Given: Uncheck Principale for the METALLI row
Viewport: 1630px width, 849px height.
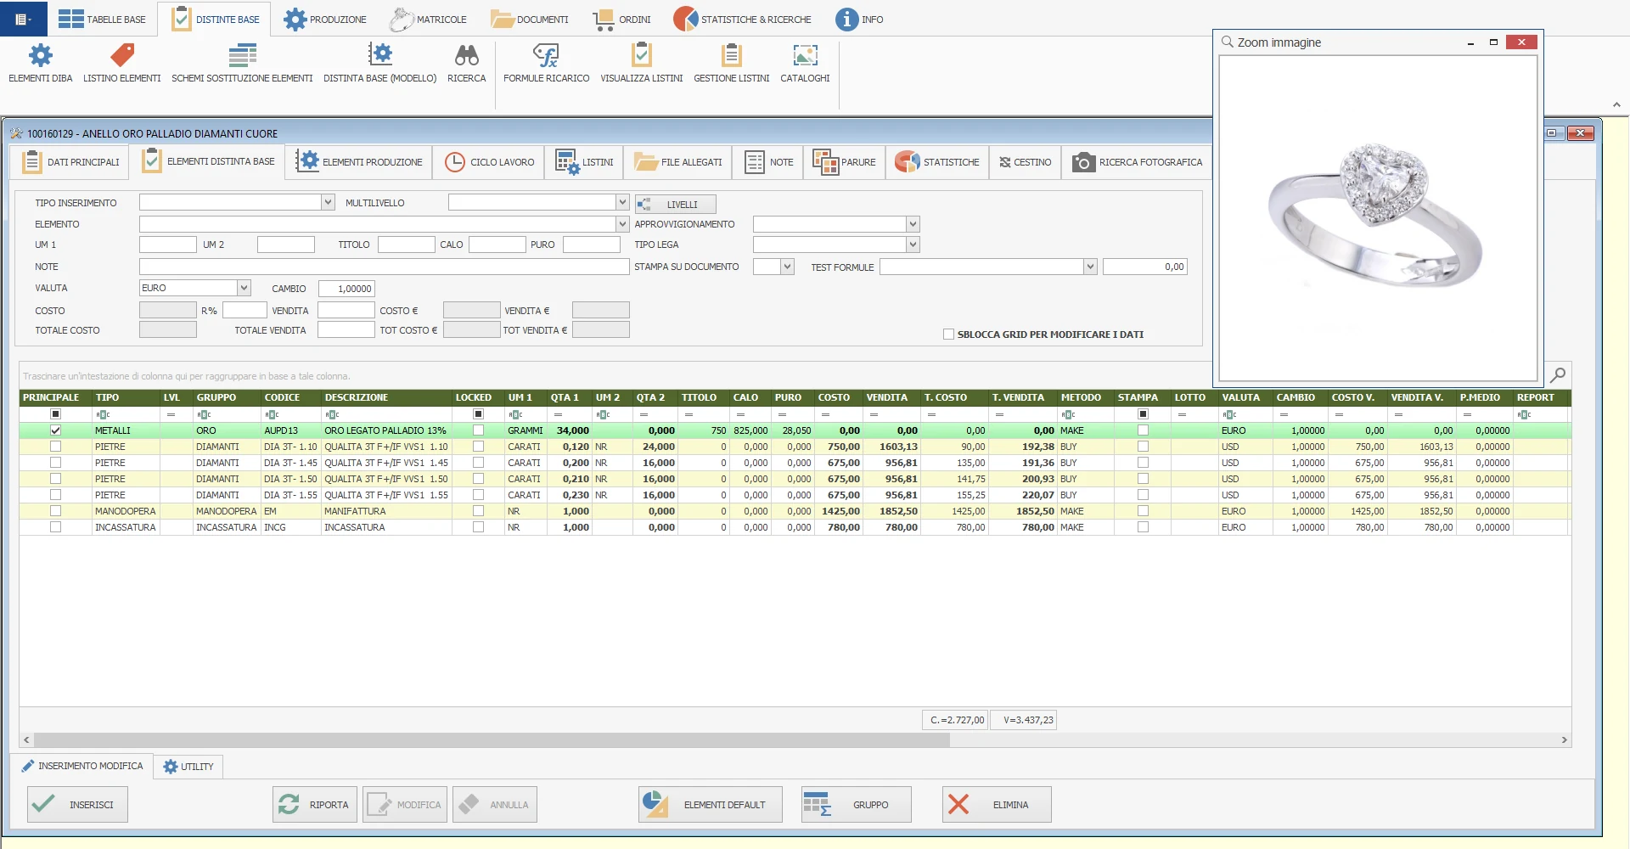Looking at the screenshot, I should [x=55, y=430].
